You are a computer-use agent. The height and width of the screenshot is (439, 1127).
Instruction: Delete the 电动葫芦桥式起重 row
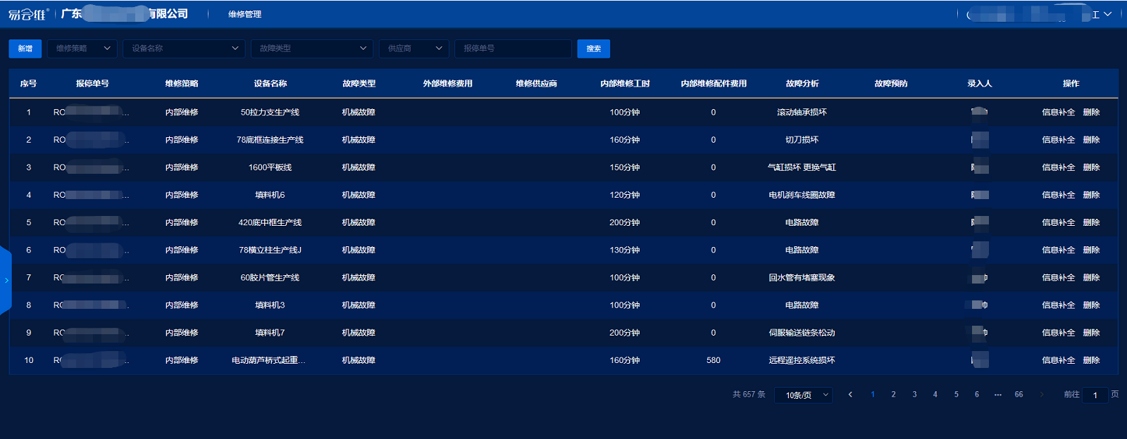(x=1091, y=360)
